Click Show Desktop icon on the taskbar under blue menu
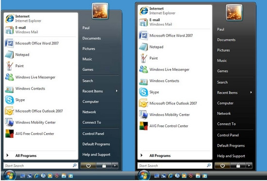This screenshot has height=181, width=267. click(22, 176)
